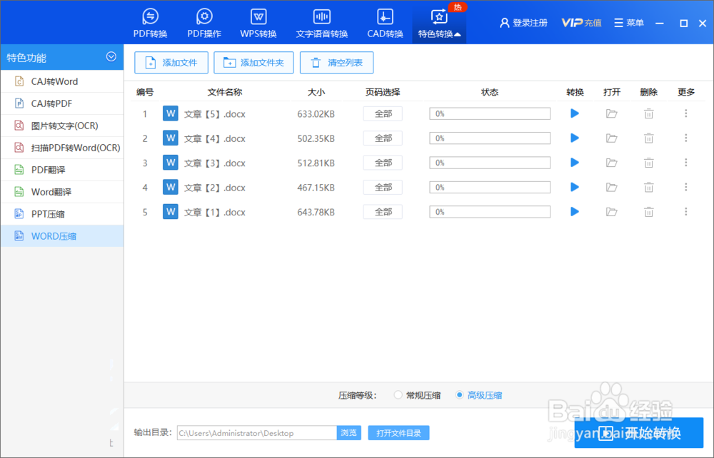Open the output folder icon for 文章【3】.docx
714x458 pixels.
click(x=611, y=162)
